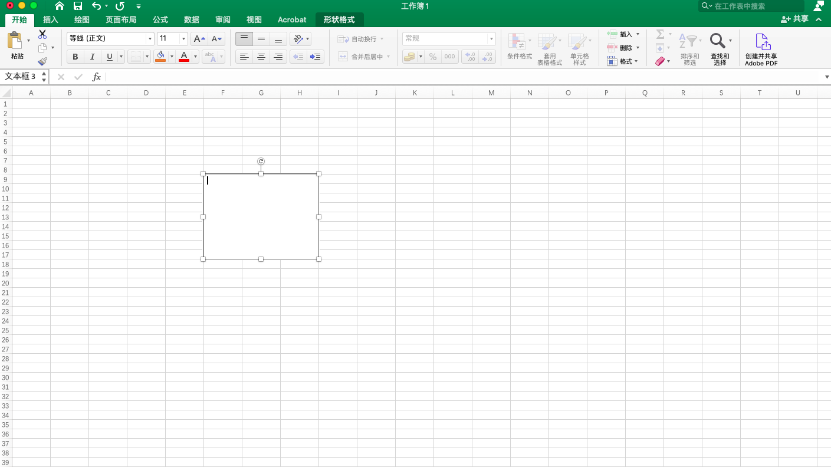831x467 pixels.
Task: Switch to the 形状格式 ribbon tab
Action: tap(339, 19)
